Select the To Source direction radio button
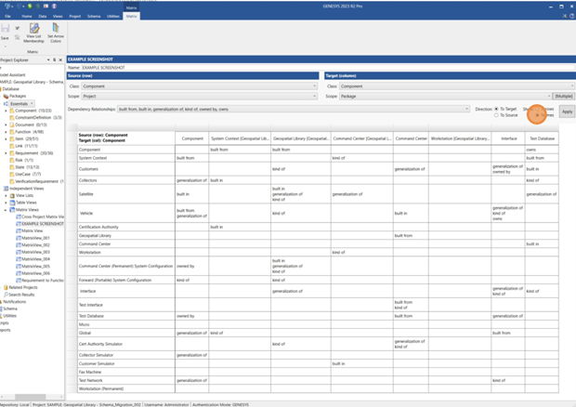This screenshot has height=407, width=576. [497, 115]
